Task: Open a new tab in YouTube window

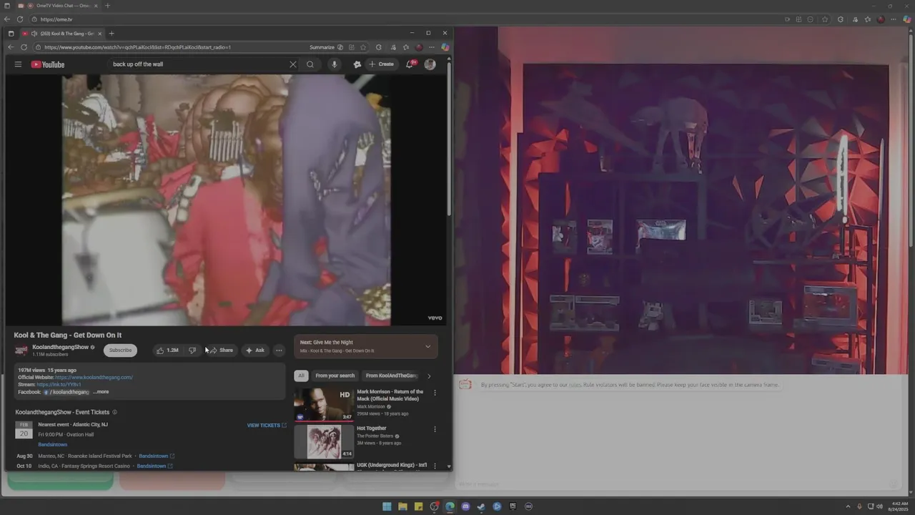Action: click(112, 34)
